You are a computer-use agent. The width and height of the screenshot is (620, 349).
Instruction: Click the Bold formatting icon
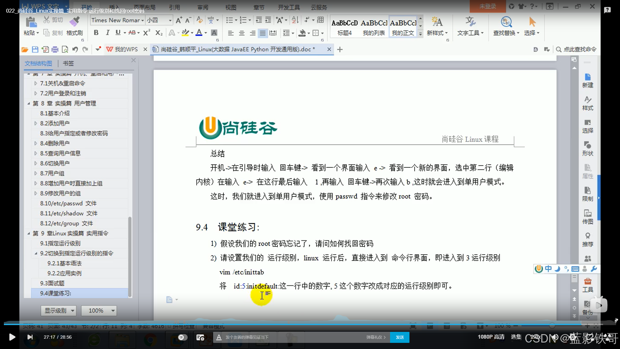coord(96,33)
